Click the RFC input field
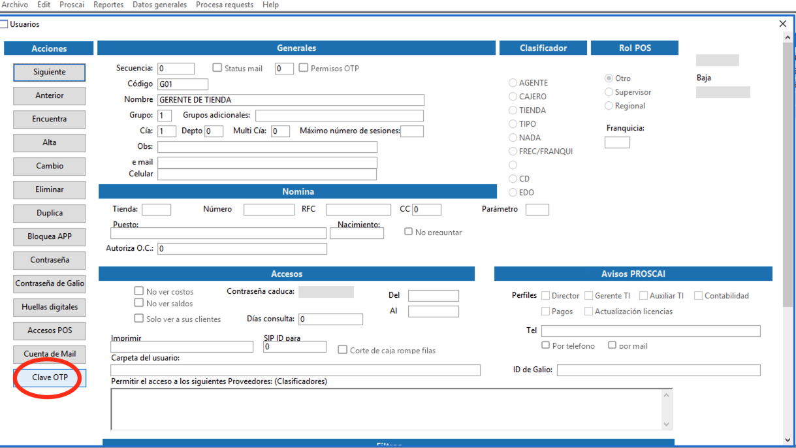The height and width of the screenshot is (448, 796). click(358, 210)
